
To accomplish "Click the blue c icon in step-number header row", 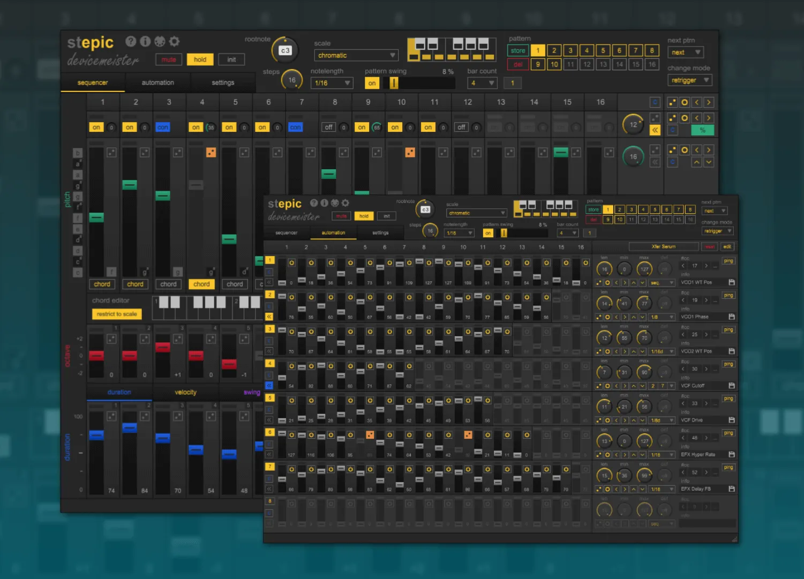I will 655,102.
